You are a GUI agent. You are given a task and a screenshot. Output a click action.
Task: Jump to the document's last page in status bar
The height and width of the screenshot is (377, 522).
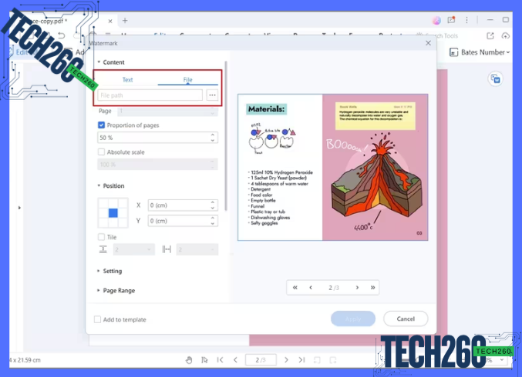tap(301, 359)
